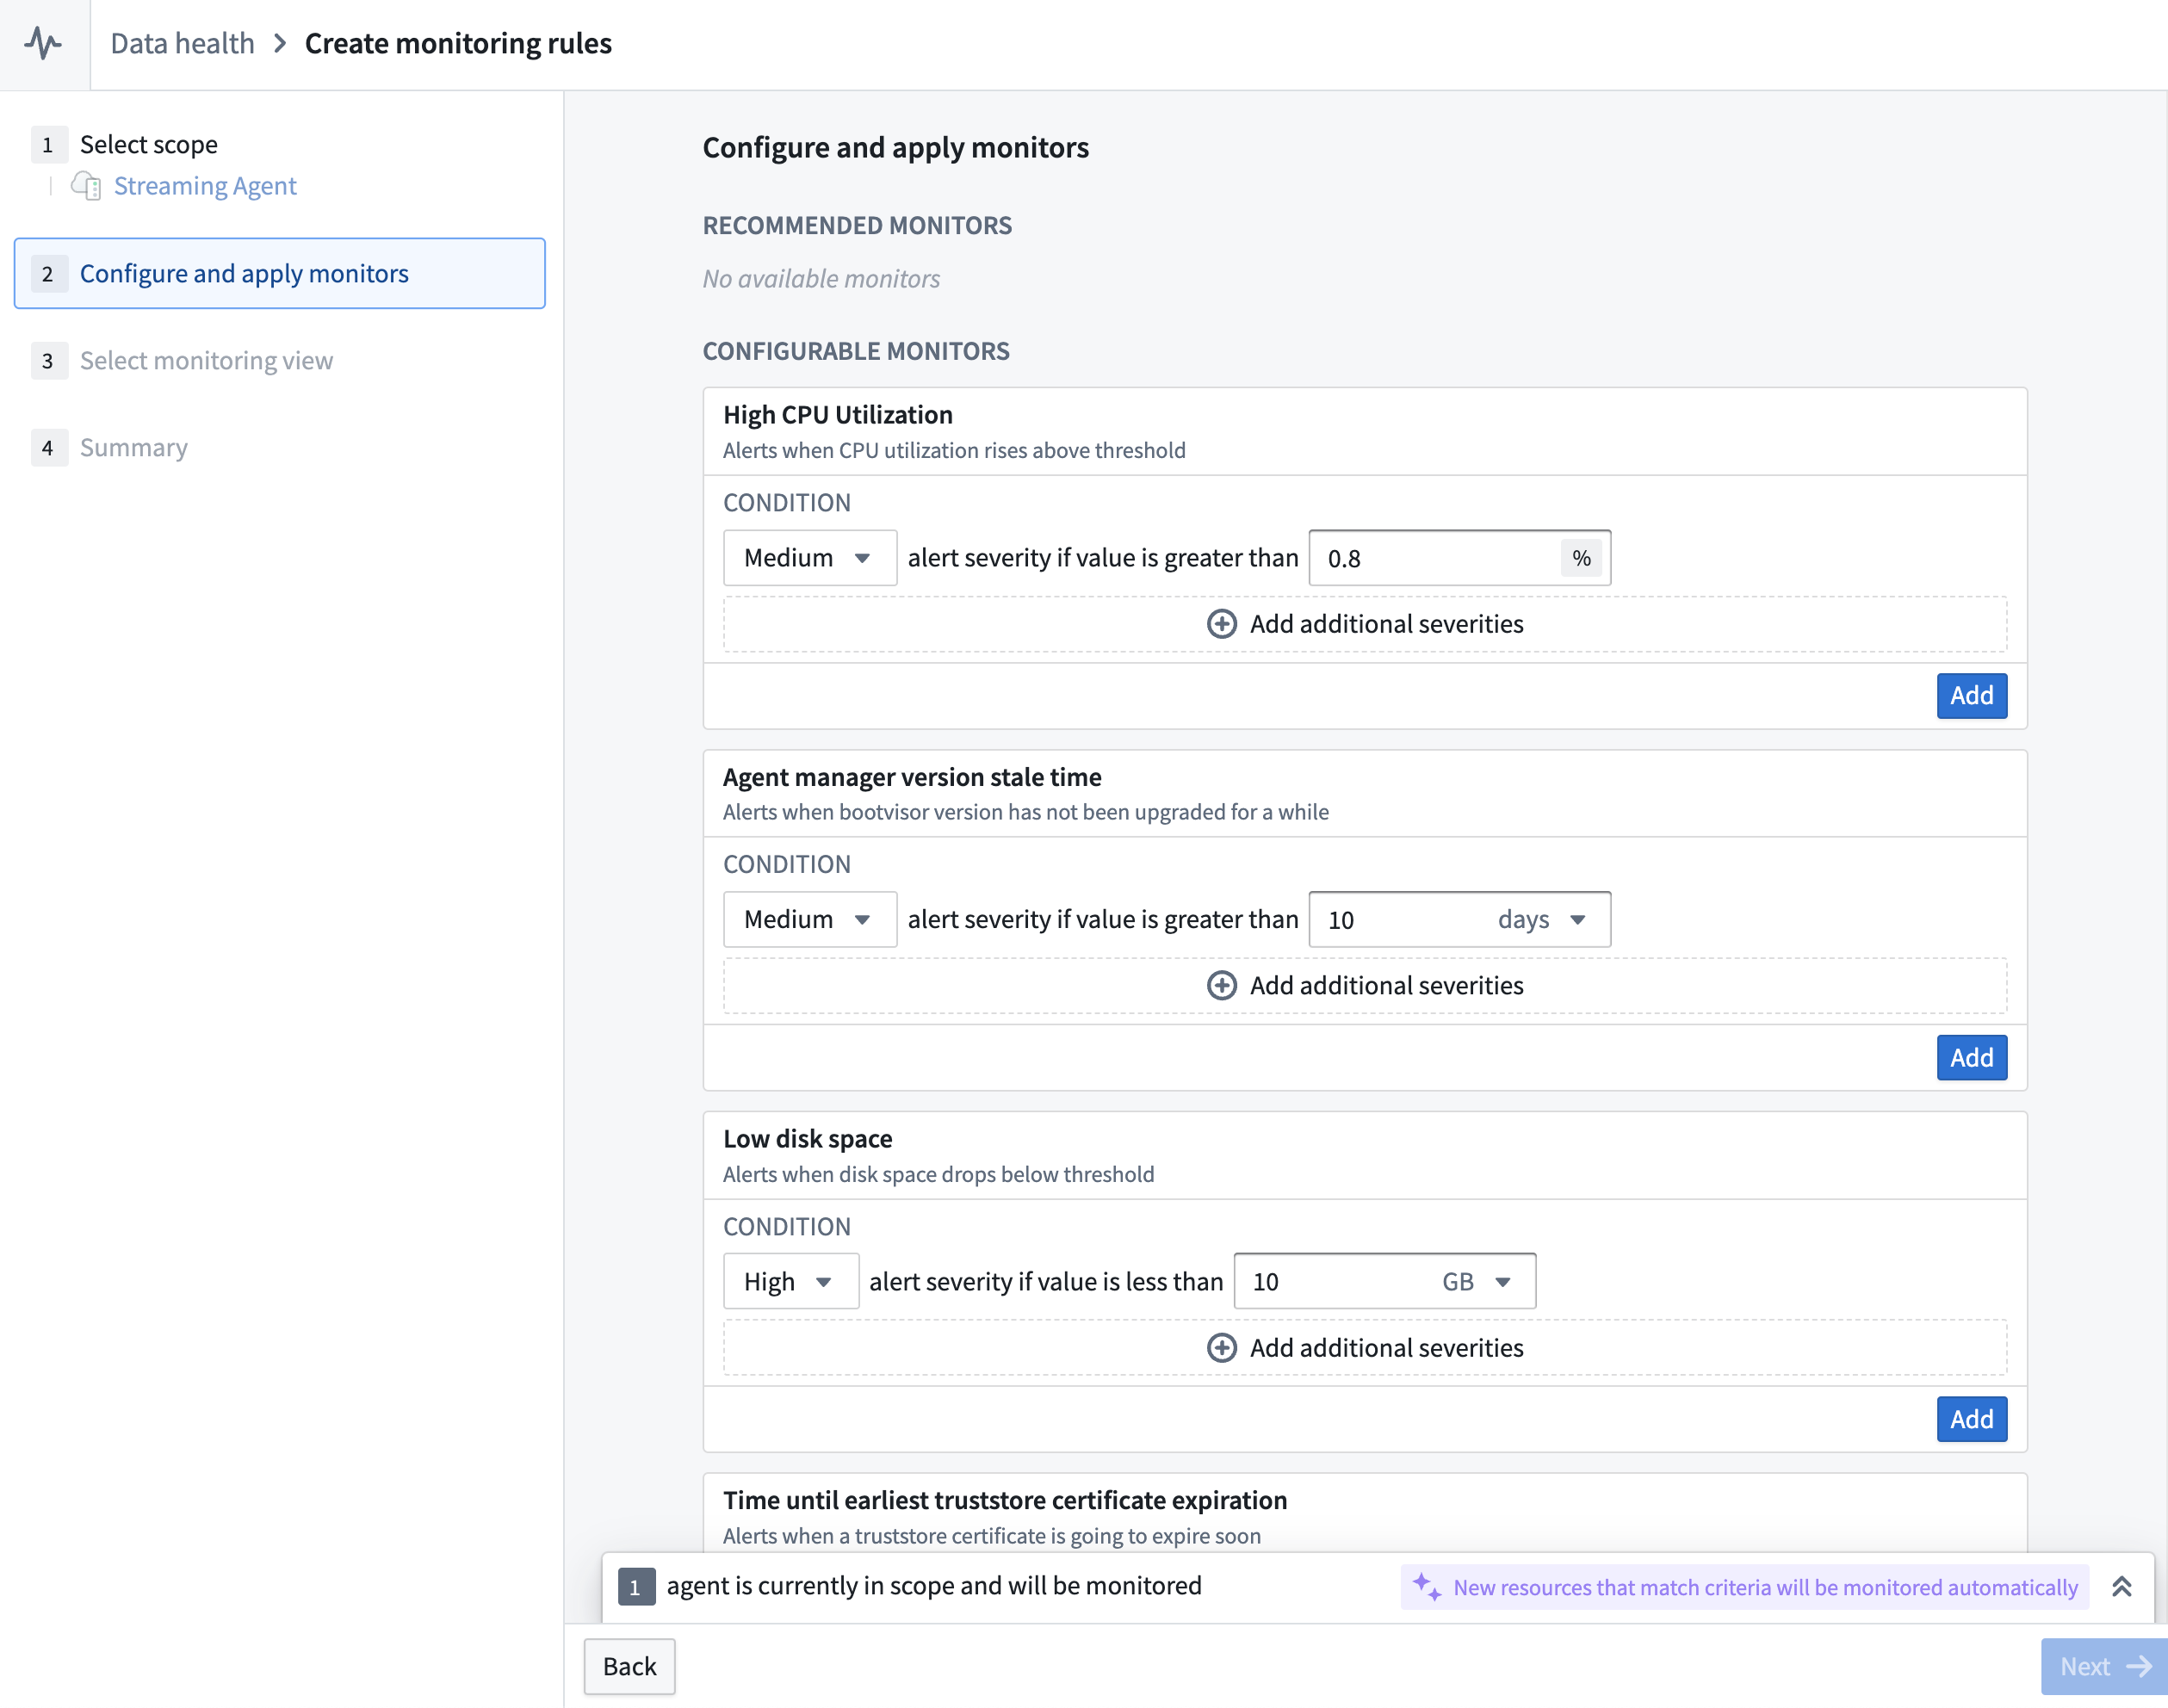Click the Back button at bottom left
The image size is (2168, 1708).
[629, 1666]
